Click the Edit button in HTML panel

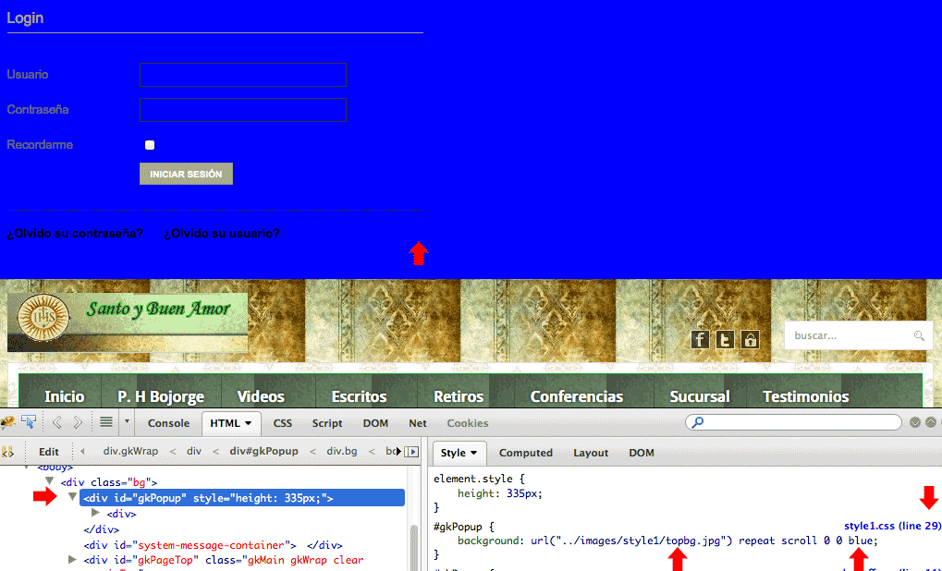pyautogui.click(x=49, y=452)
